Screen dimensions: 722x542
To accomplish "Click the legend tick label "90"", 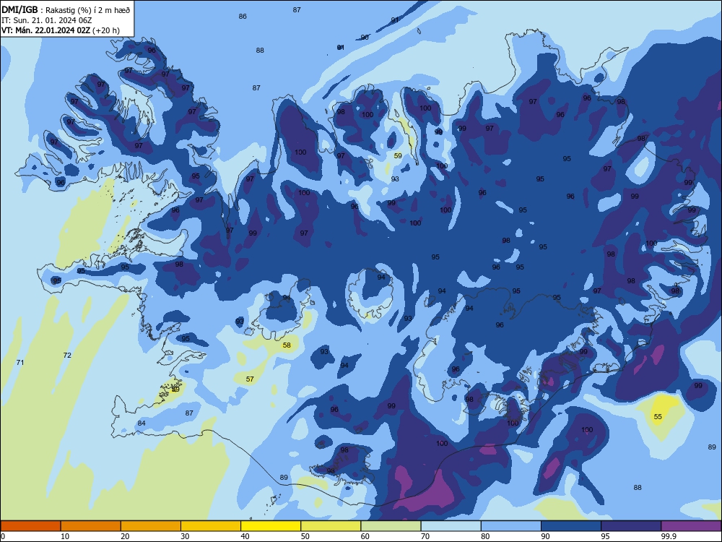I will (546, 536).
